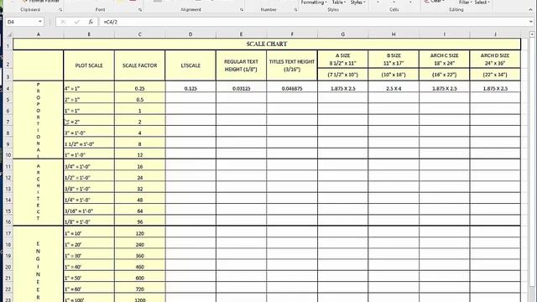This screenshot has height=302, width=537.
Task: Click the SCALE CHART title cell
Action: pyautogui.click(x=267, y=44)
